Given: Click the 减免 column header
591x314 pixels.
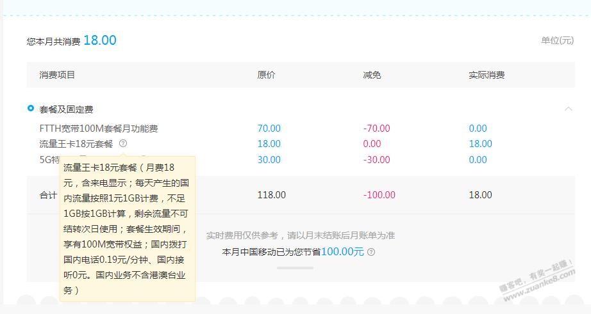Looking at the screenshot, I should [372, 75].
